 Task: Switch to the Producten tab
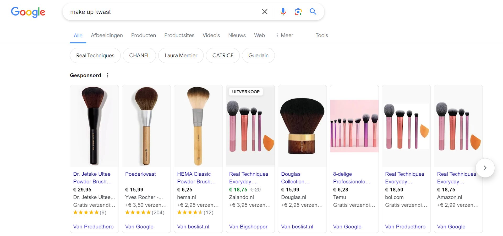(x=144, y=35)
